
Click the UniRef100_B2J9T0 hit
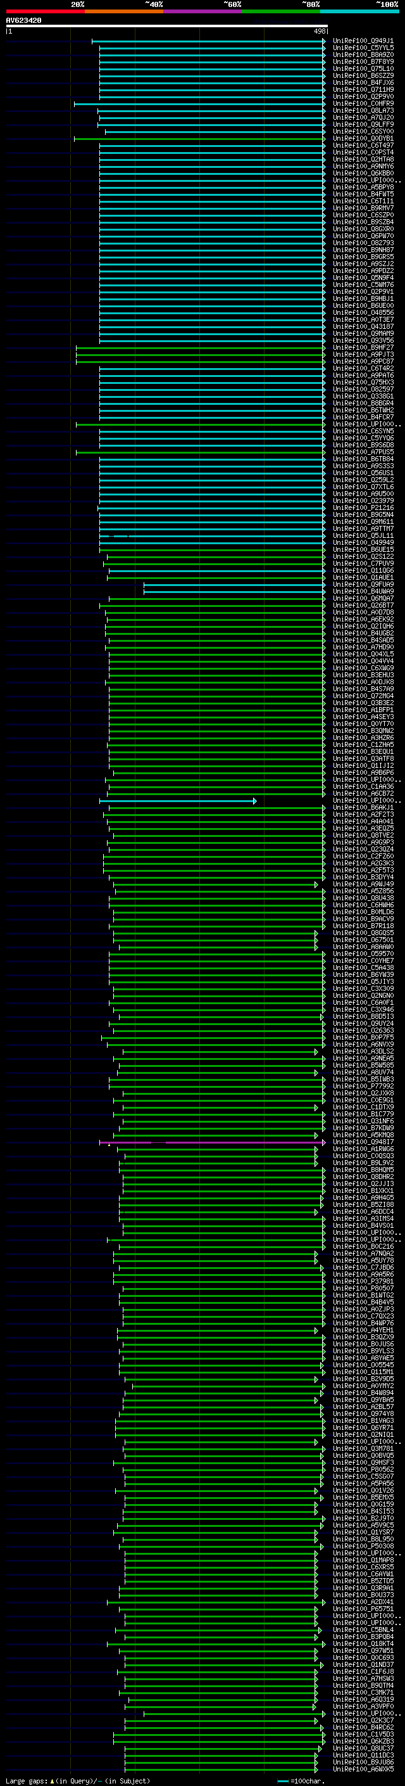point(363,1517)
